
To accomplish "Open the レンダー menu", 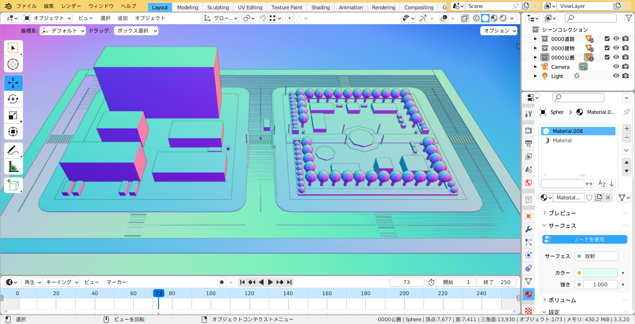I will point(71,6).
